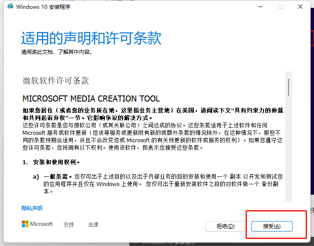314x246 pixels.
Task: Click the Windows 10 setup title bar icon
Action: 11,6
